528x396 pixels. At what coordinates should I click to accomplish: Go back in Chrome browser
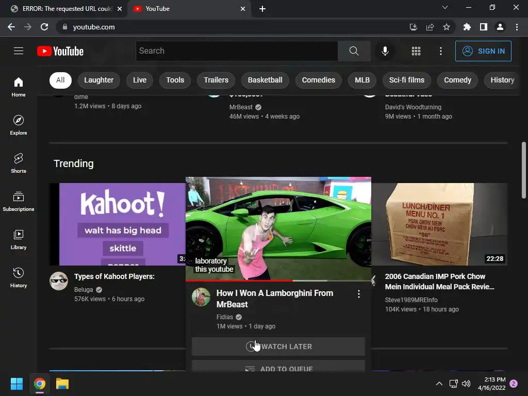(x=11, y=27)
